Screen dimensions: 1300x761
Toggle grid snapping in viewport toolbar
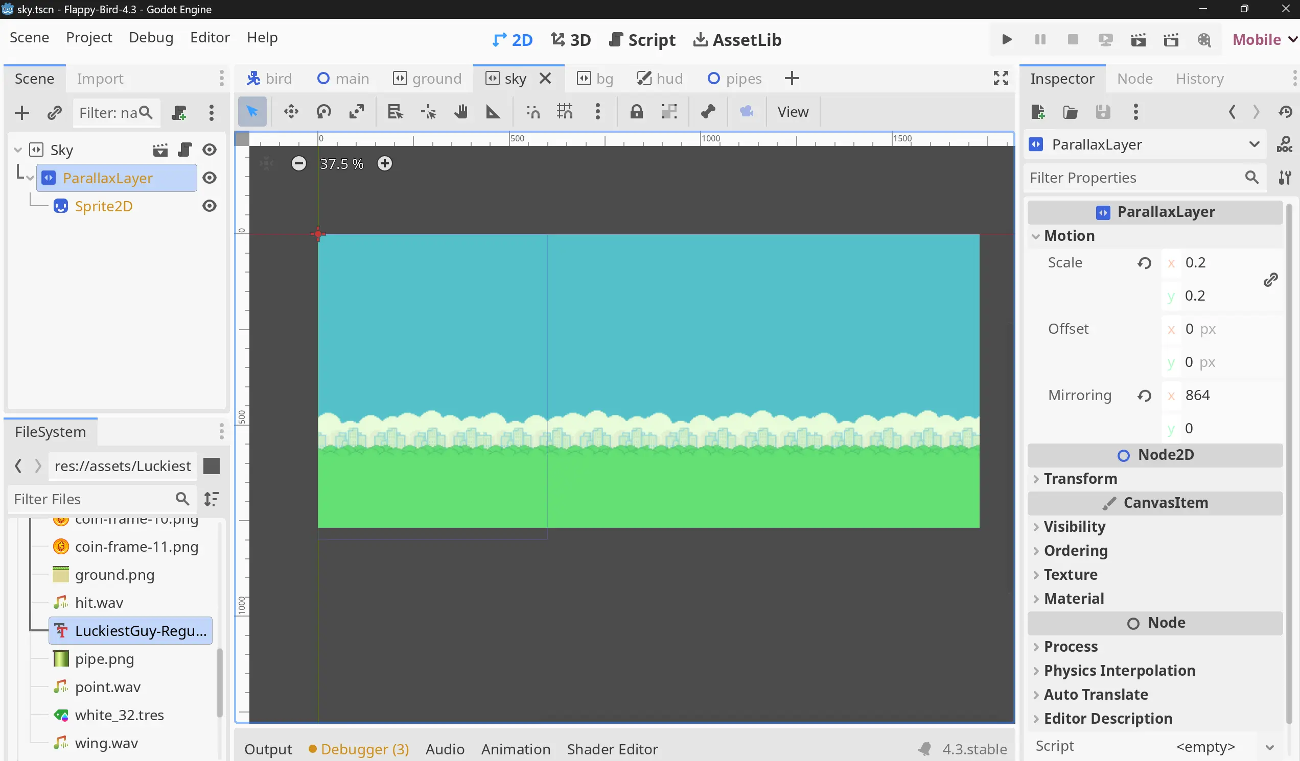(x=565, y=112)
